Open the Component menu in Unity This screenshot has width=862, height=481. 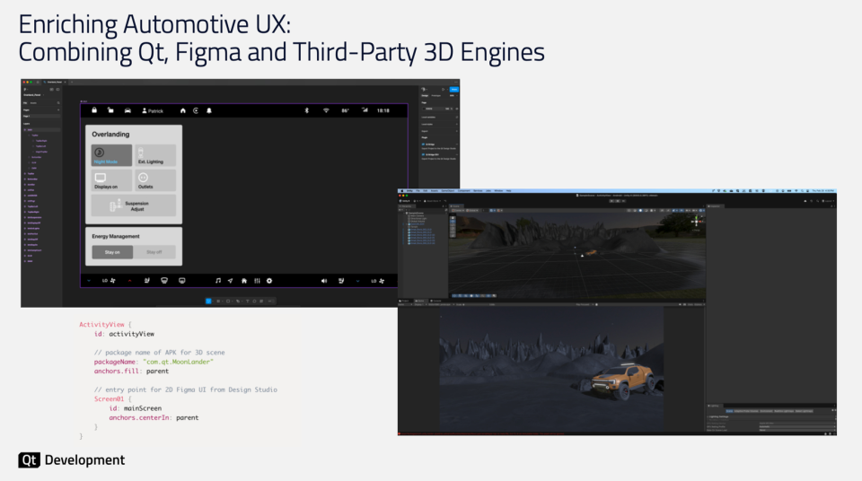pyautogui.click(x=464, y=191)
